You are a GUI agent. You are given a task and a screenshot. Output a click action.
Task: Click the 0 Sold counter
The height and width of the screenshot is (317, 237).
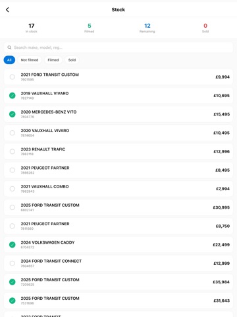coord(205,28)
